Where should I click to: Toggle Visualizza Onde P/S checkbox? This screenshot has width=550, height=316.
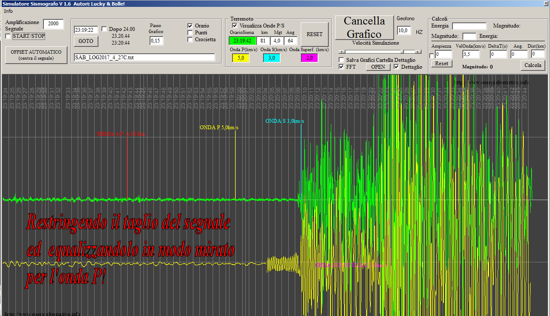pyautogui.click(x=235, y=26)
